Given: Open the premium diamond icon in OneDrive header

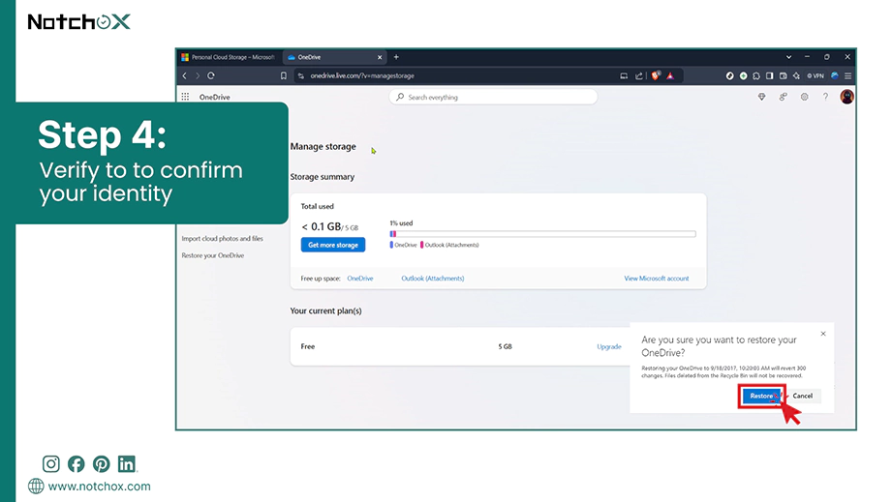Looking at the screenshot, I should coord(761,98).
